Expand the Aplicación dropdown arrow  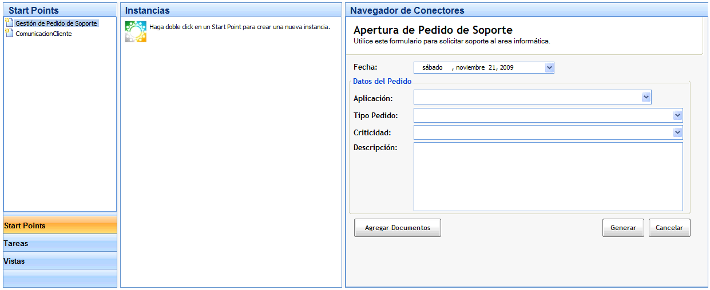(x=646, y=97)
